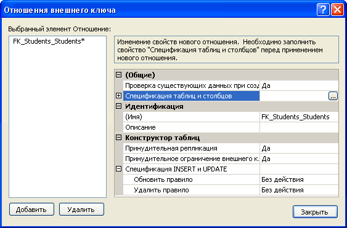Click the Удалить button
347x228 pixels.
[81, 209]
